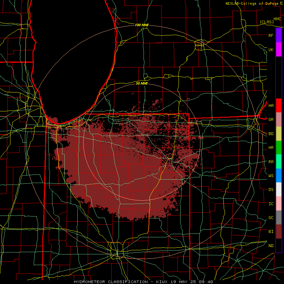This screenshot has width=284, height=284.
Task: Click the IC legend label
Action: click(x=271, y=204)
